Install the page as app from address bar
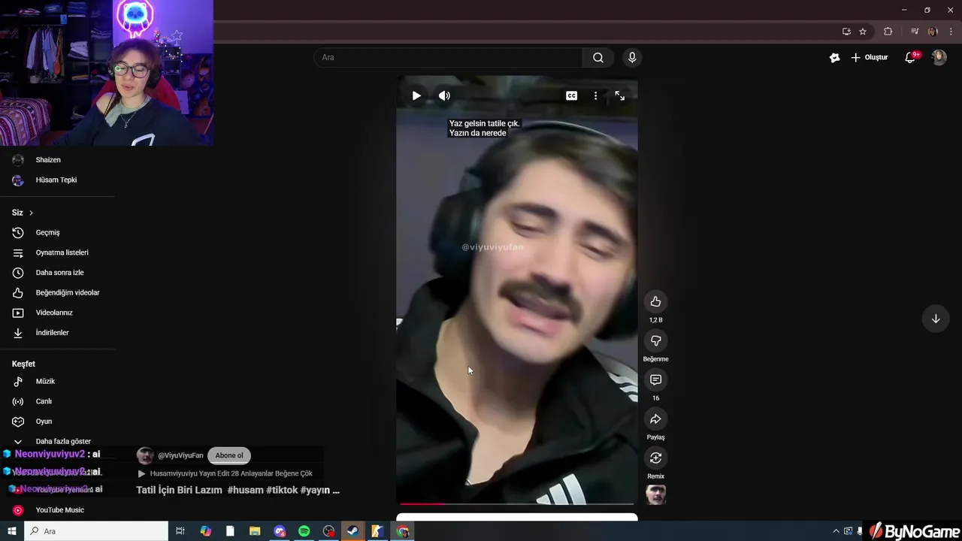This screenshot has width=962, height=541. coord(846,32)
